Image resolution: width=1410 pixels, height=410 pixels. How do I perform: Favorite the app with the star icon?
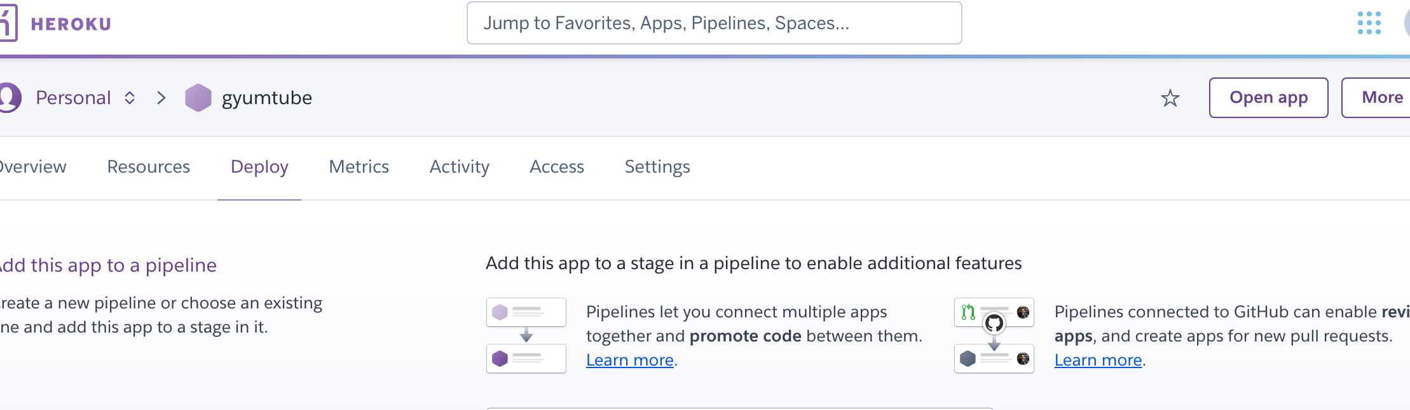coord(1170,98)
